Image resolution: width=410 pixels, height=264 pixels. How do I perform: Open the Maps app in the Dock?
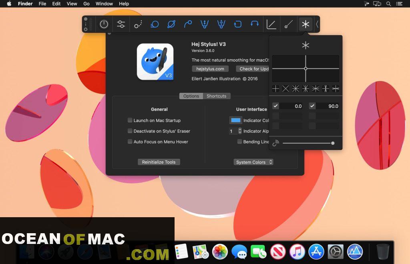[x=201, y=252]
